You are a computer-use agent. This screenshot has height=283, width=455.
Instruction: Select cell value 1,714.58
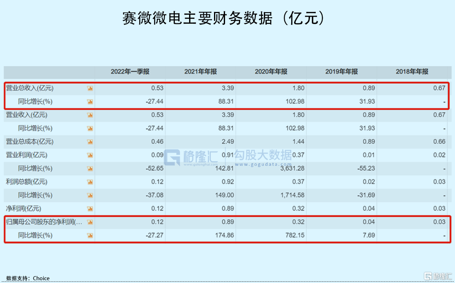click(292, 195)
